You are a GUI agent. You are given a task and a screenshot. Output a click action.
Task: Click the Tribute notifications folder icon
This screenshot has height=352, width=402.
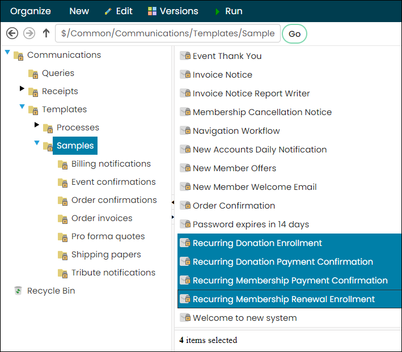click(x=63, y=273)
